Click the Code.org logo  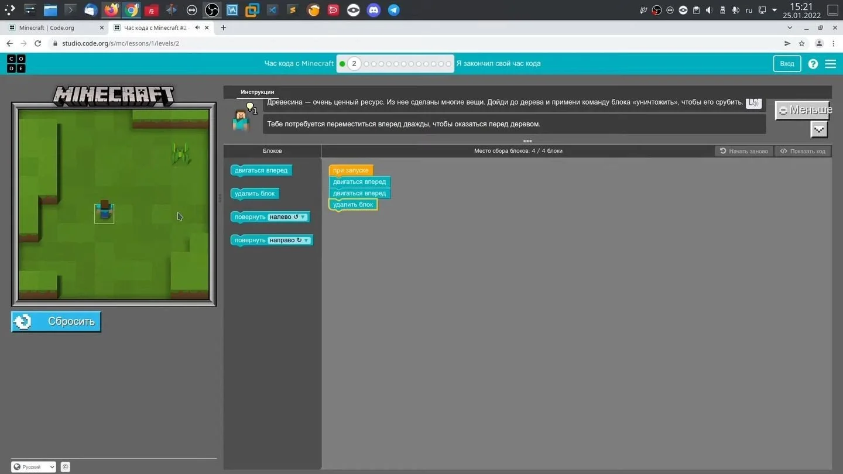(x=16, y=63)
